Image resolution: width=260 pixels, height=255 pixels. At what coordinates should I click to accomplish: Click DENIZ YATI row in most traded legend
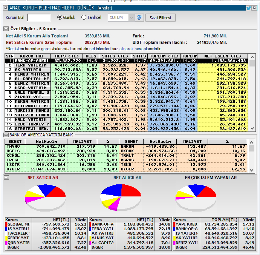(214, 243)
